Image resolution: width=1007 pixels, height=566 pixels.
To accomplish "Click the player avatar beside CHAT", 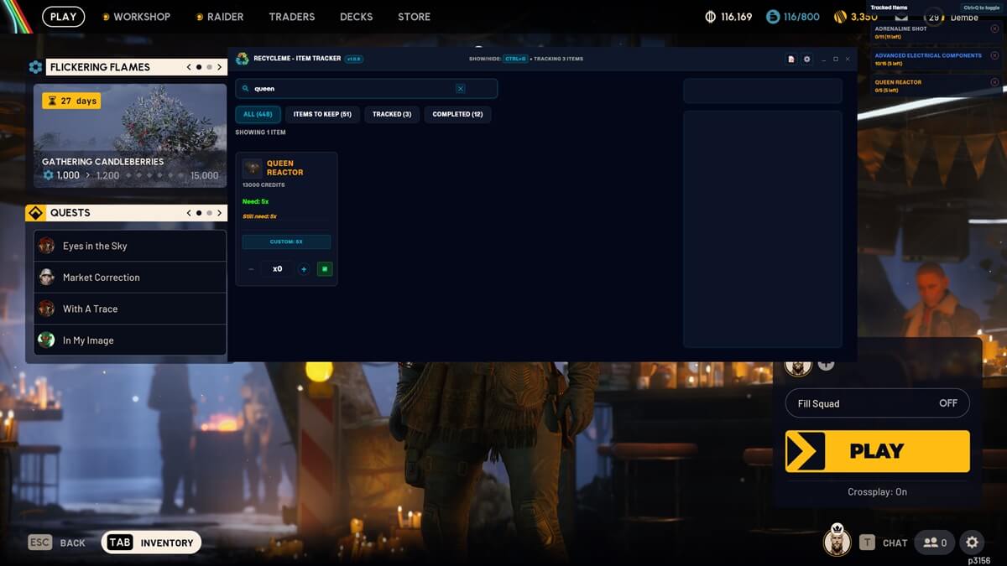I will click(x=837, y=540).
